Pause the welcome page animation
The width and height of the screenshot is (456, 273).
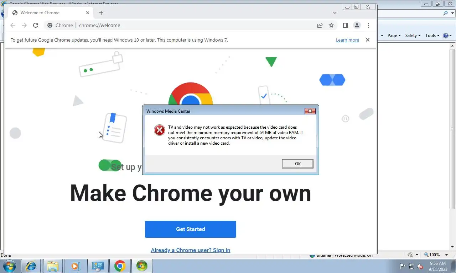point(345,119)
